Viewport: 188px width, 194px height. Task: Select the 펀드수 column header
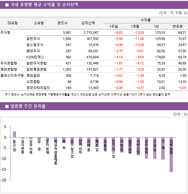tap(62, 23)
